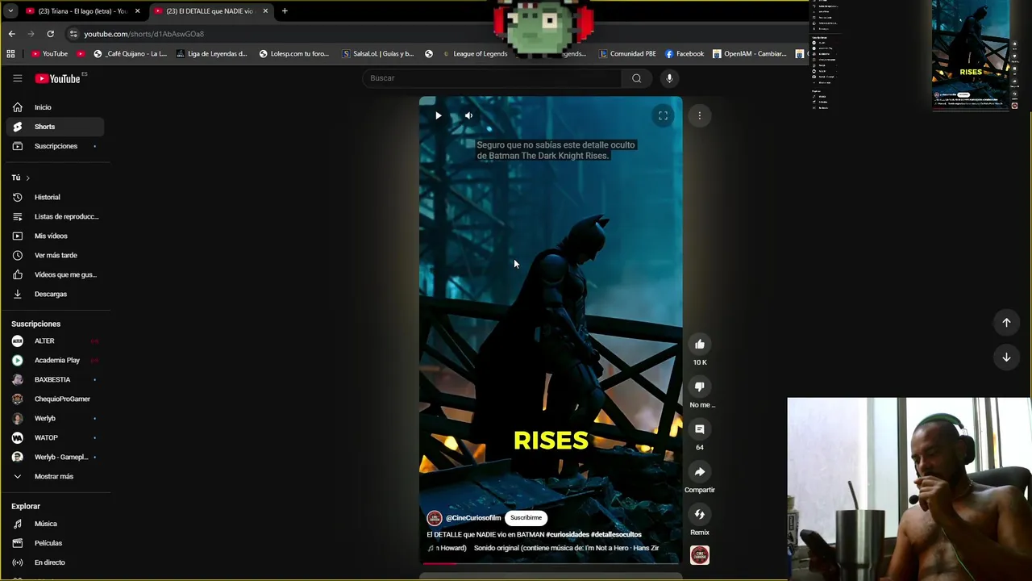
Task: Open the YouTube bookmark
Action: [x=50, y=54]
